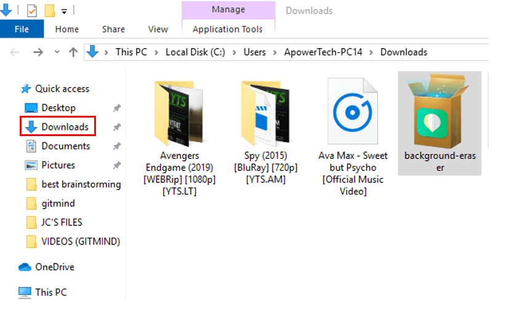Expand chevron after ApowerTech-PC14 breadcrumb
The width and height of the screenshot is (520, 335).
coord(371,52)
